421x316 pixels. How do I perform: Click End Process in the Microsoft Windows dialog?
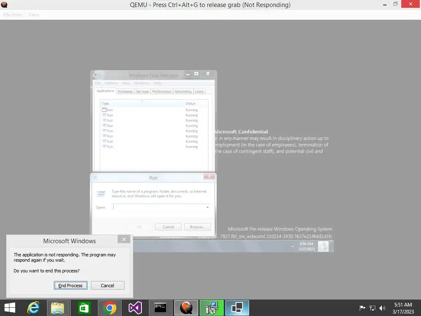[71, 286]
